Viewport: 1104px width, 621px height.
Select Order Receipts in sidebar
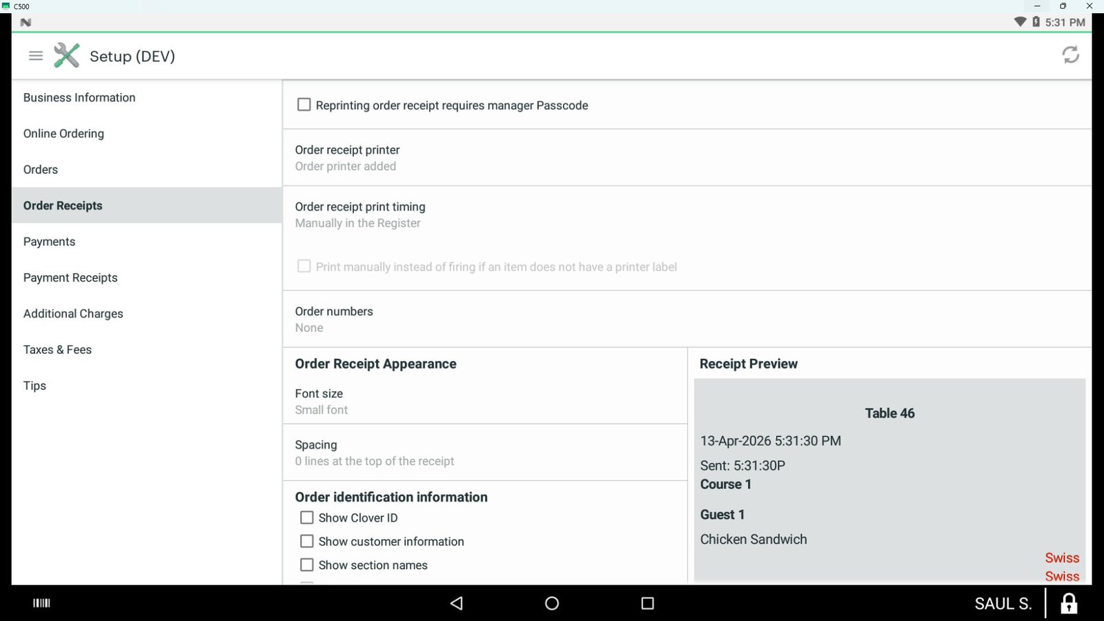coord(147,205)
